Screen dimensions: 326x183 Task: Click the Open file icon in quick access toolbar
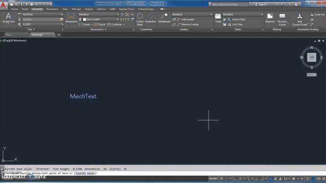pos(16,4)
